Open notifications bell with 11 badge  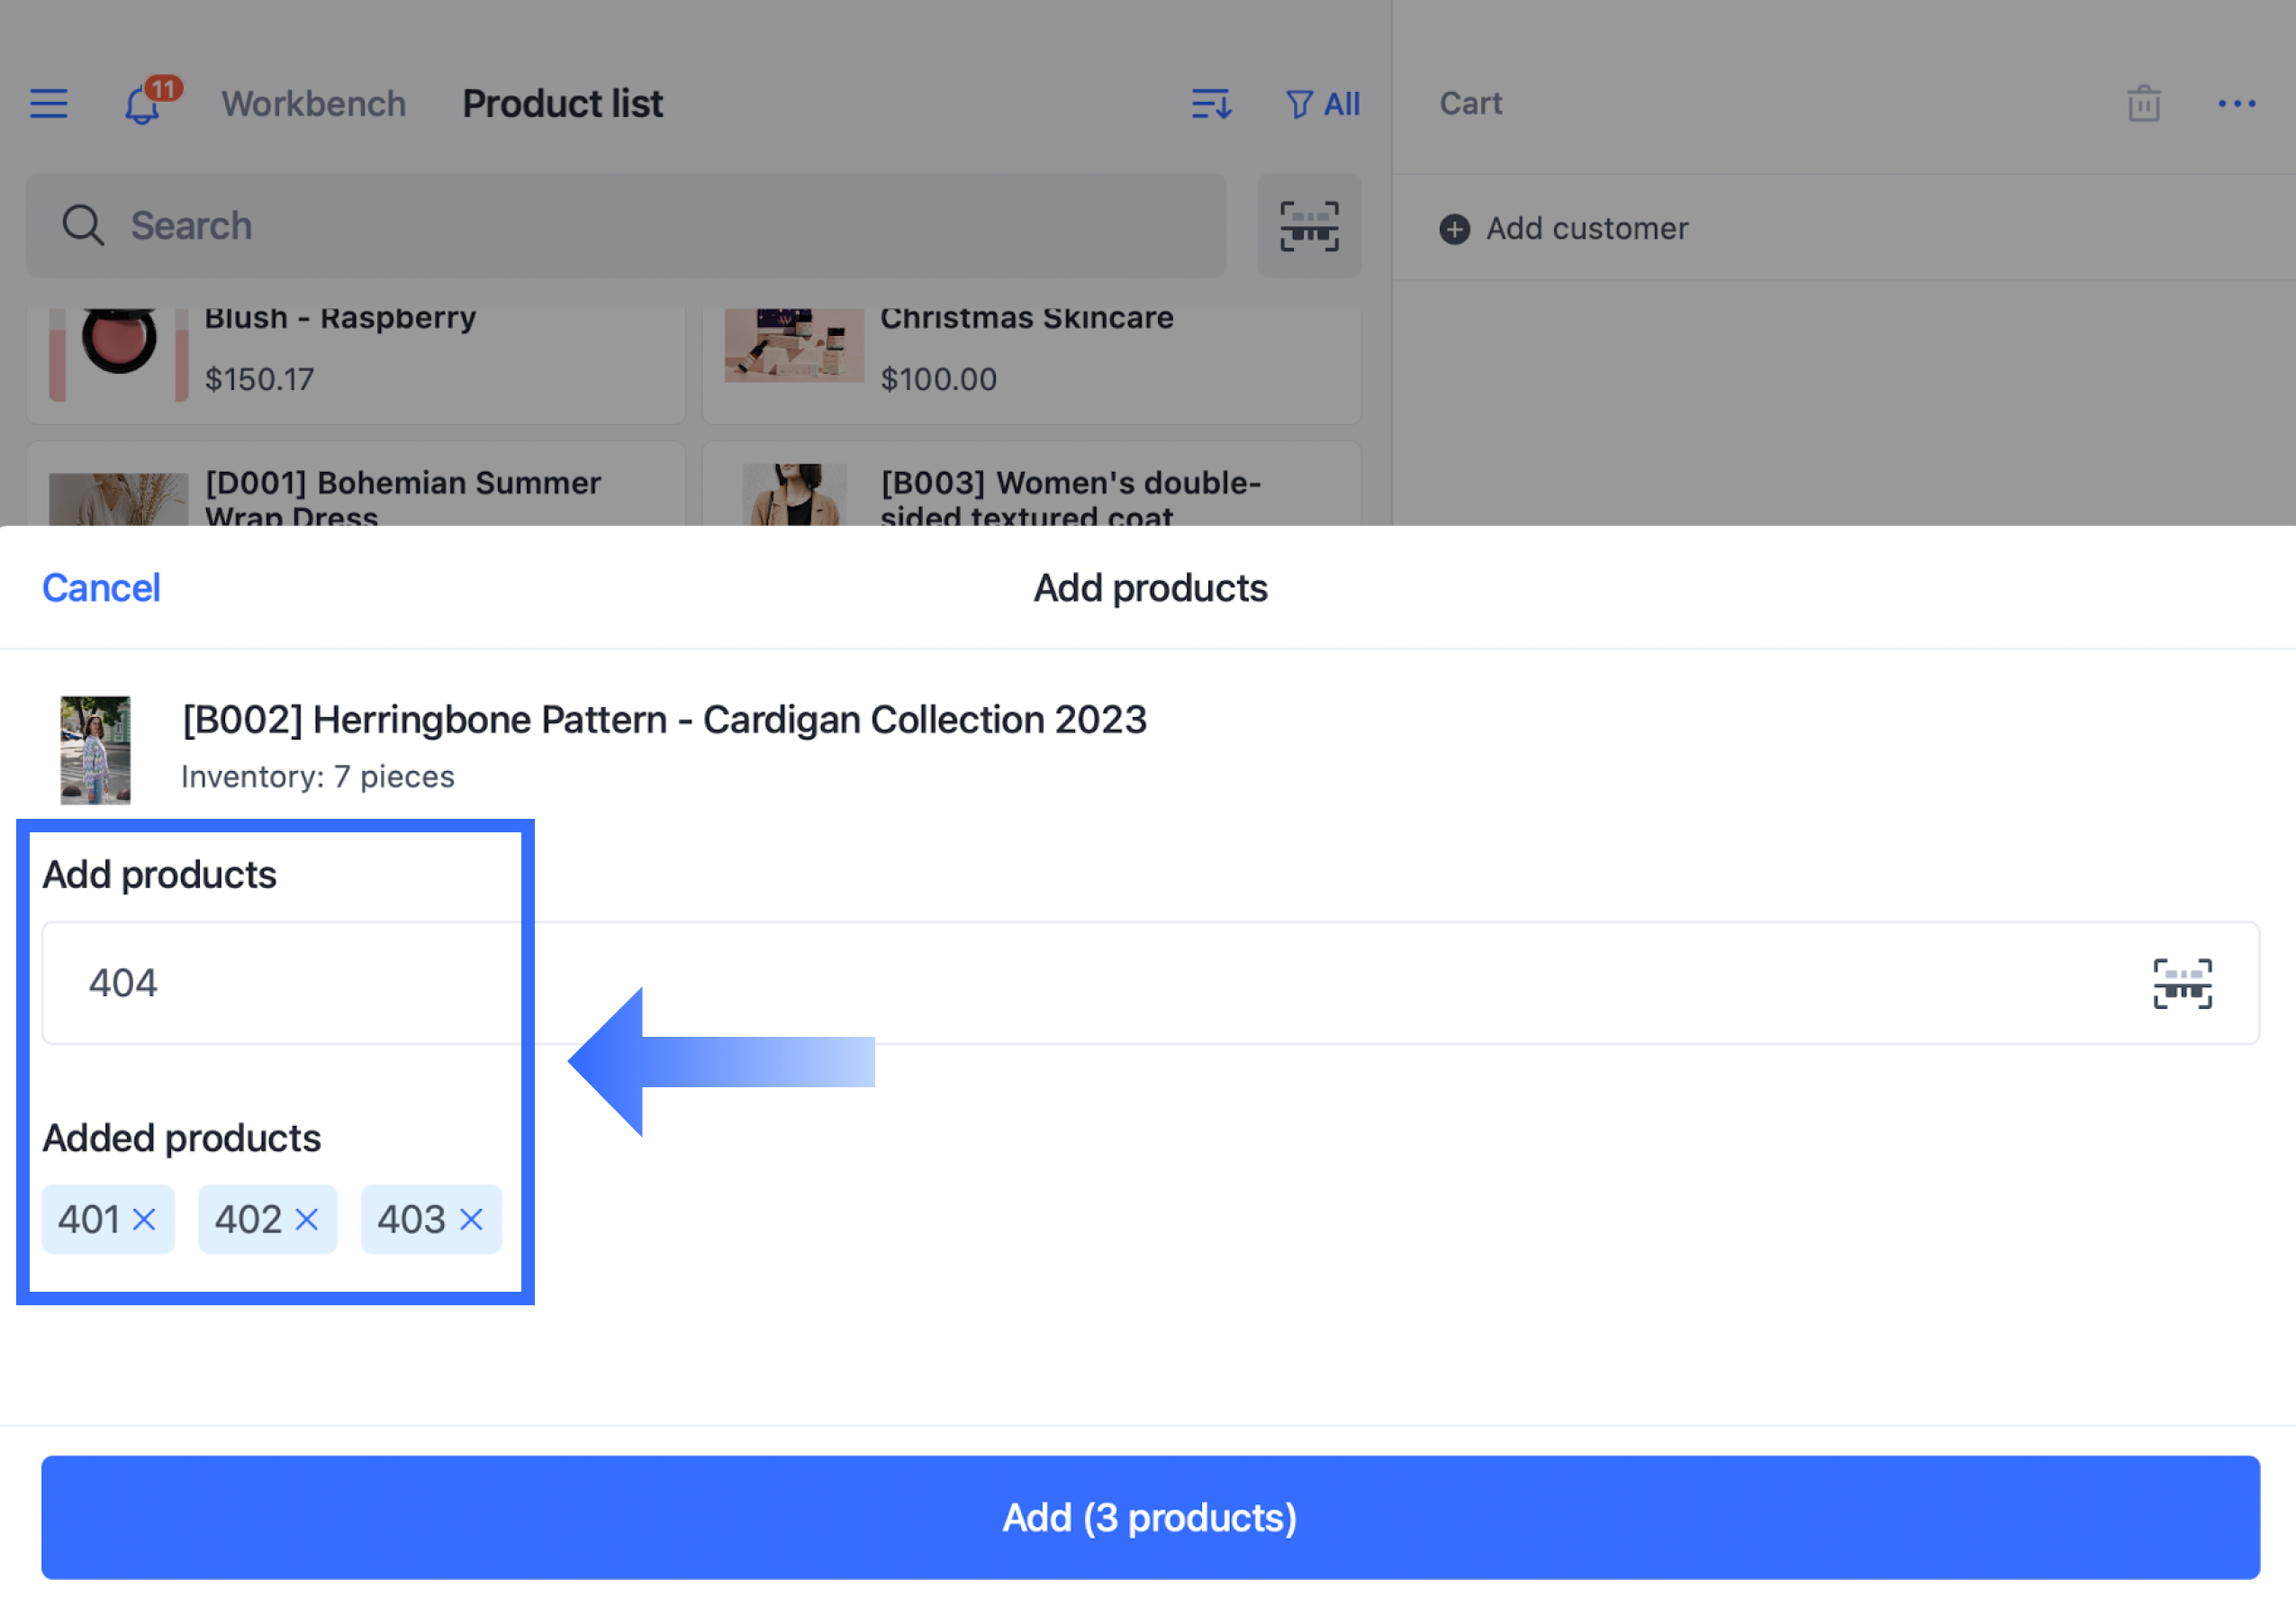coord(143,104)
